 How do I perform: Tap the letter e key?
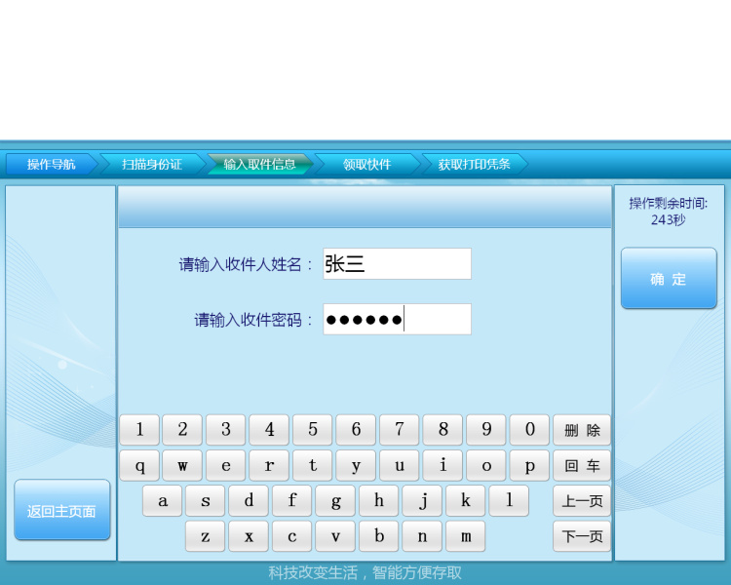tap(226, 466)
